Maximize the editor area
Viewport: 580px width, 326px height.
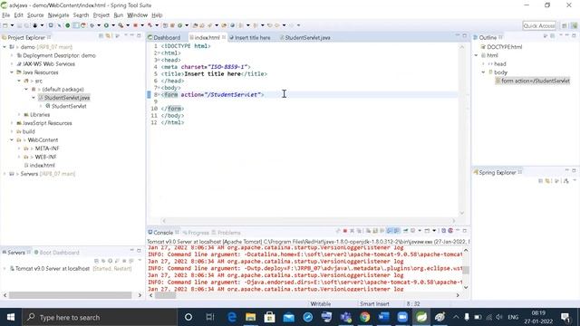(465, 35)
